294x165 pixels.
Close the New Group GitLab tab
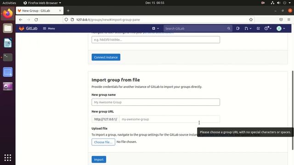tap(60, 11)
